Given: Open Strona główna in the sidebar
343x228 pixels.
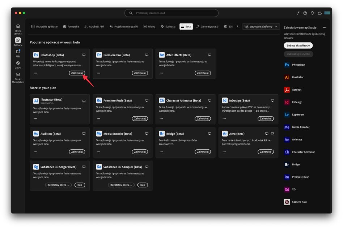Looking at the screenshot, I should pos(18,29).
